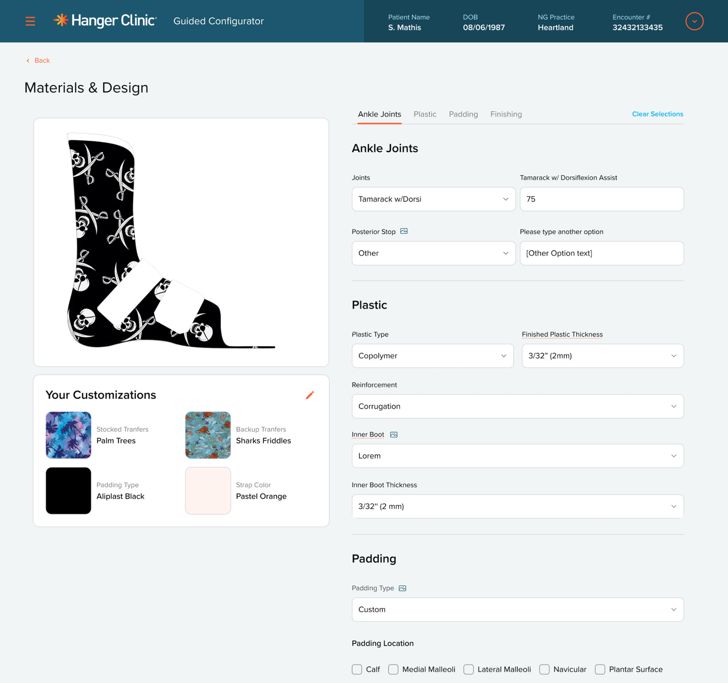
Task: Click the DOB value 08/06/1987
Action: tap(484, 28)
